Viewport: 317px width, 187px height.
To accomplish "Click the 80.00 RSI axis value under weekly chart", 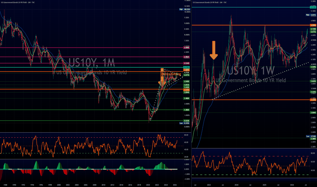I will click(313, 153).
